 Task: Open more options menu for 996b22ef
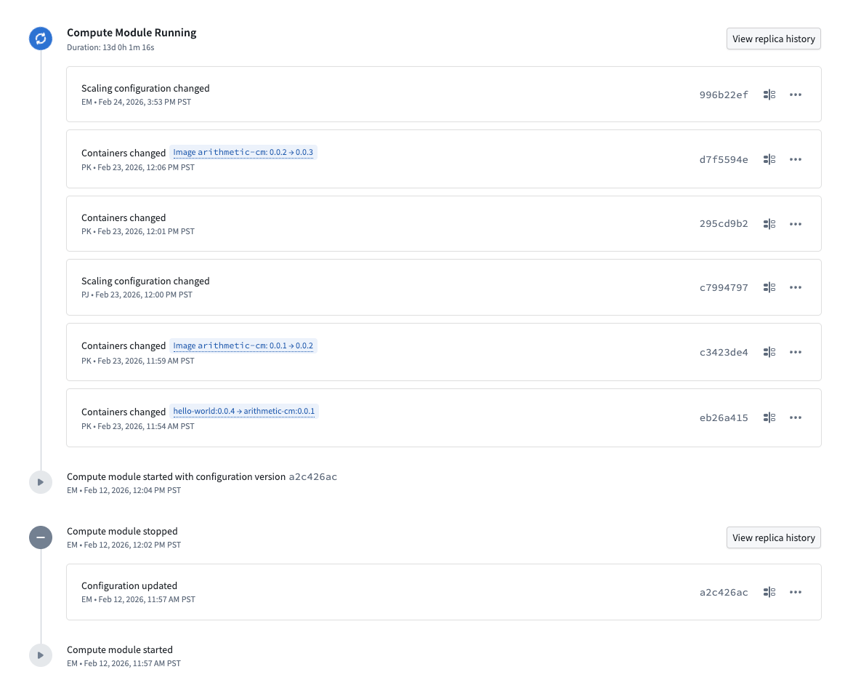[x=796, y=95]
